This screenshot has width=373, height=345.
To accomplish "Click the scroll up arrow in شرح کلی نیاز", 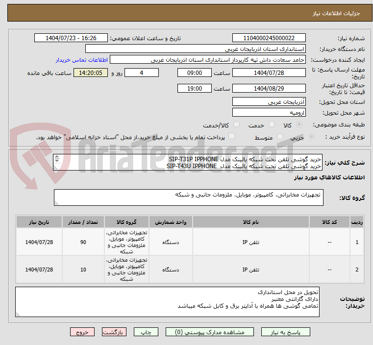I will (x=57, y=157).
